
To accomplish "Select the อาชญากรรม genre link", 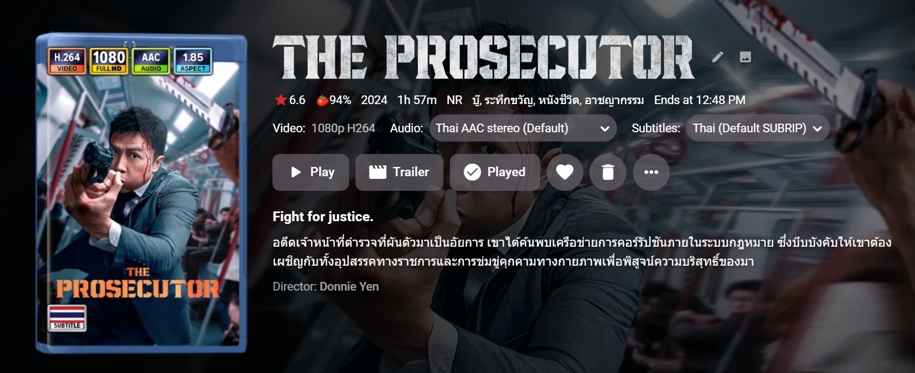I will [614, 100].
